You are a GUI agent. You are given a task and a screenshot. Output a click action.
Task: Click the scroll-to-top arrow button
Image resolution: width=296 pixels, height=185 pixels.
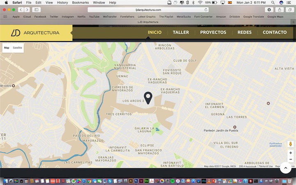tap(285, 168)
